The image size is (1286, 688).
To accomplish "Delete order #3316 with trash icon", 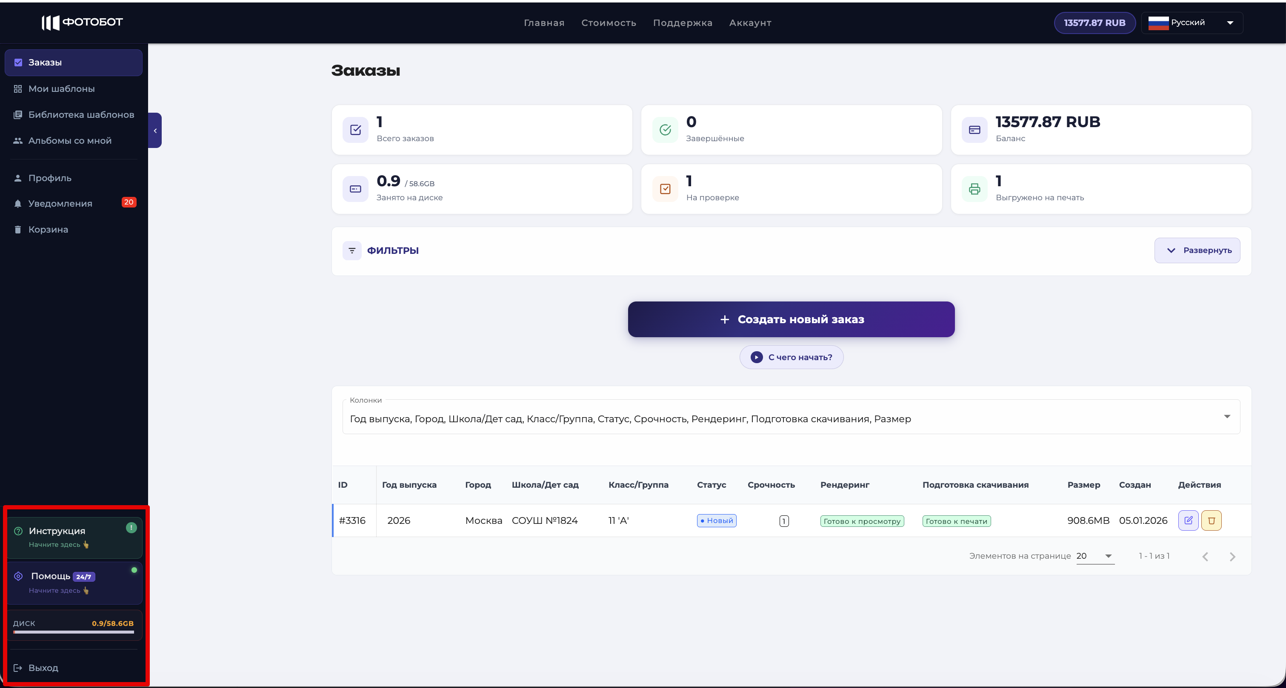I will (1211, 520).
